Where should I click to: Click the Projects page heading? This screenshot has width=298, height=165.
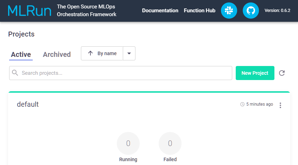click(21, 34)
